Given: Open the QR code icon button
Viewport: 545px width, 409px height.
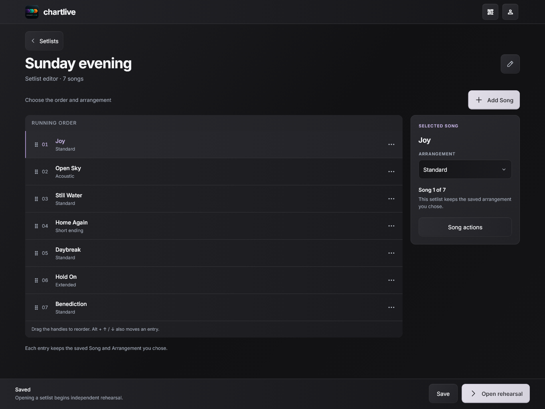Looking at the screenshot, I should coord(490,12).
